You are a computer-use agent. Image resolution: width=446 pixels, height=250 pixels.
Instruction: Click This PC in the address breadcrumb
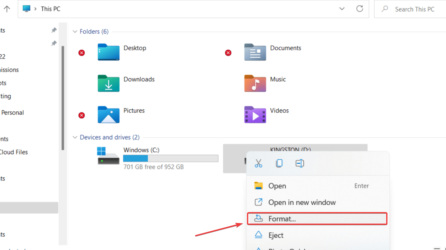50,9
